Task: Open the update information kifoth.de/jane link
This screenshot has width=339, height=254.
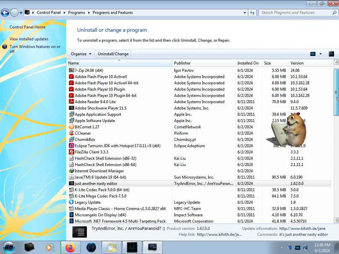Action: tap(302, 229)
